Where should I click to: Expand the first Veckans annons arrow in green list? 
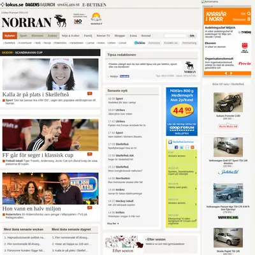[196, 157]
